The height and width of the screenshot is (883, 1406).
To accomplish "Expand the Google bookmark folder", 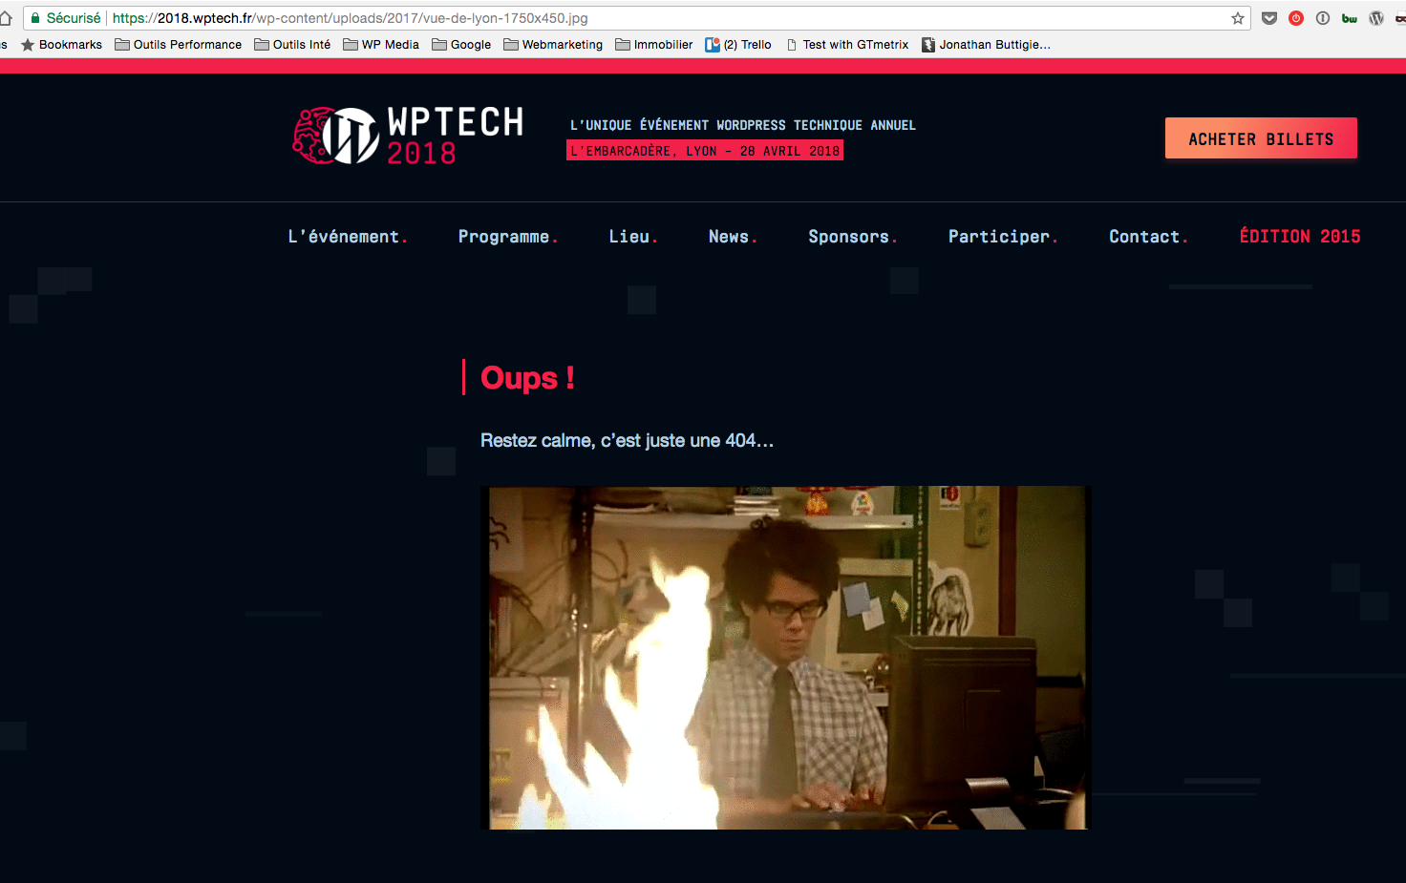I will tap(461, 45).
